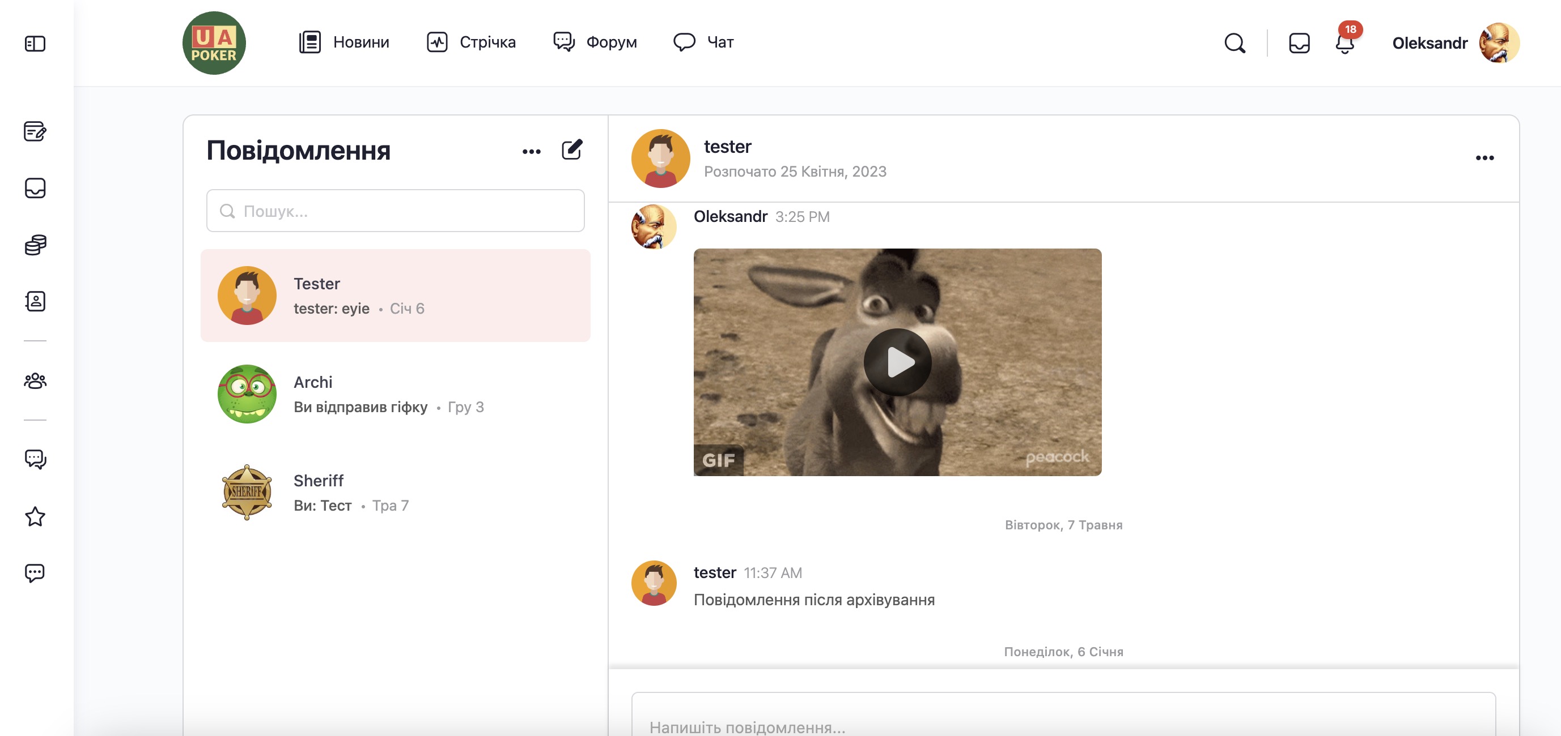1561x736 pixels.
Task: Play the donkey GIF
Action: 897,362
